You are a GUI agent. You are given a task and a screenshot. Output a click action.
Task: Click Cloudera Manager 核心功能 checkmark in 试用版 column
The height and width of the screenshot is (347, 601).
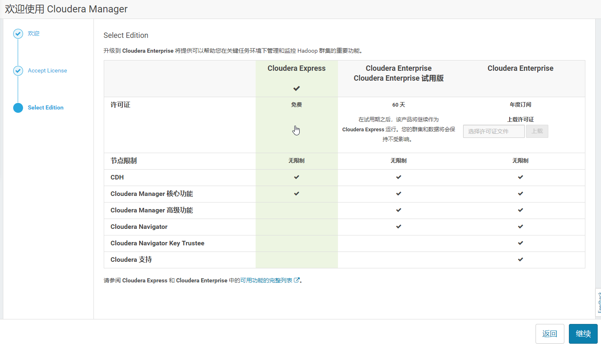click(398, 193)
